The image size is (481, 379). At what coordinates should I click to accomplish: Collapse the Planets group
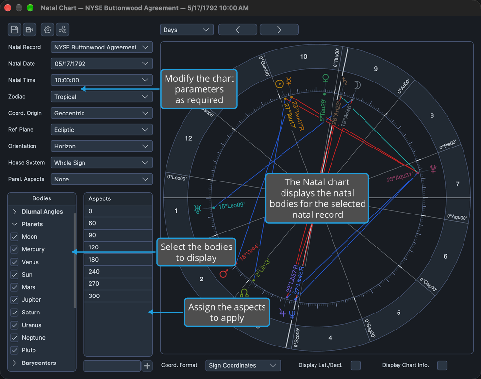coord(14,224)
